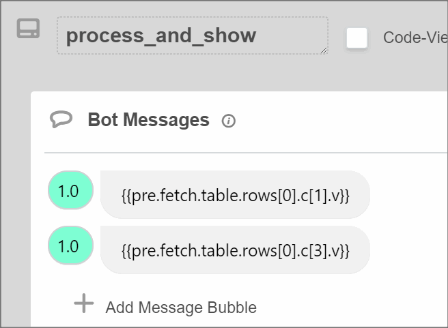Select the rows[0].c[3].v message bubble
Screen dimensions: 448x328
pyautogui.click(x=235, y=251)
